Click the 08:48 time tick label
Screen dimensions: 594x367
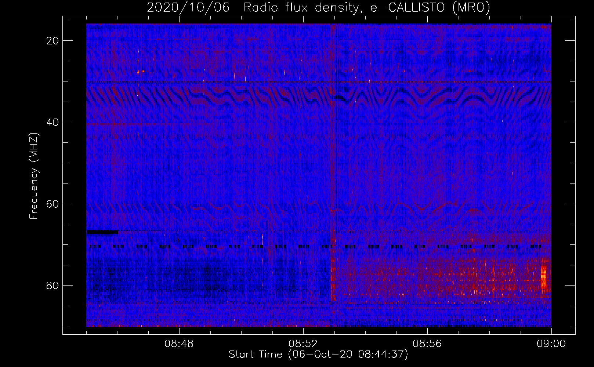[x=179, y=344]
